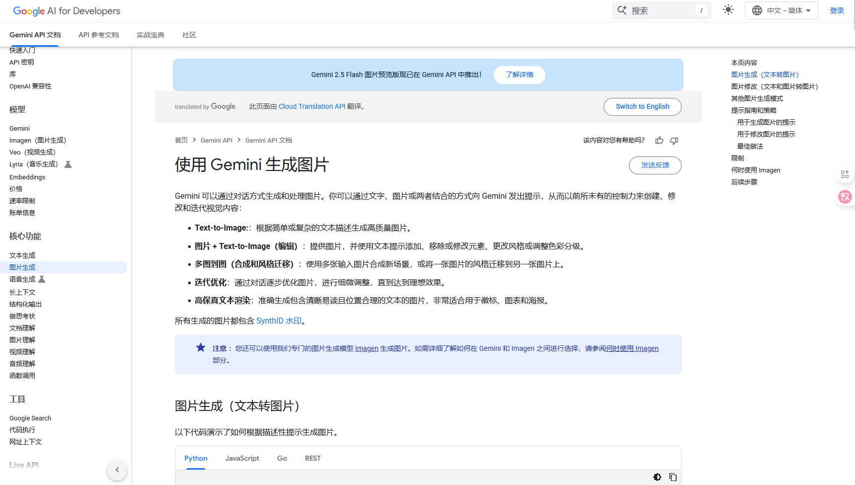This screenshot has width=855, height=485.
Task: Focus the 搜索 search field
Action: [662, 10]
